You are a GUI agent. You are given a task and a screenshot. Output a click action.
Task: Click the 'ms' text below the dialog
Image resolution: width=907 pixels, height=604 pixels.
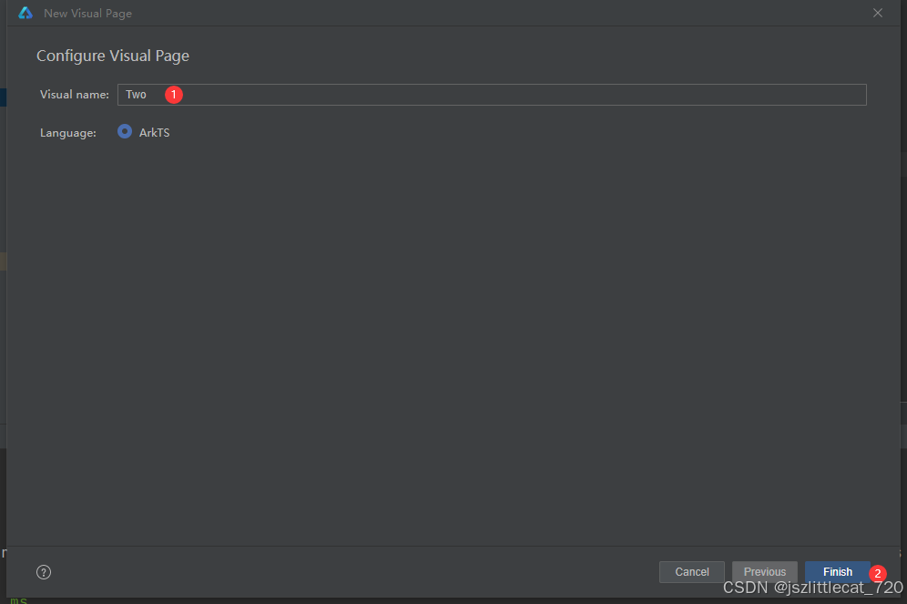click(18, 599)
